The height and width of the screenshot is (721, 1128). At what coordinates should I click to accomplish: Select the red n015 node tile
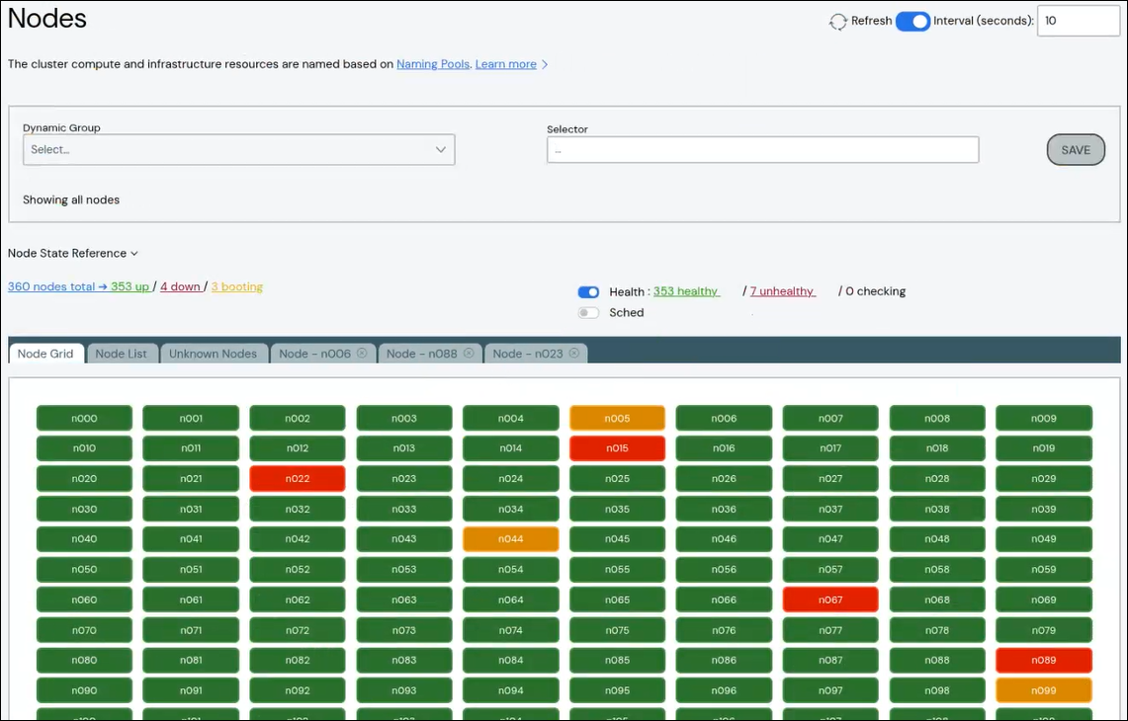pos(617,447)
